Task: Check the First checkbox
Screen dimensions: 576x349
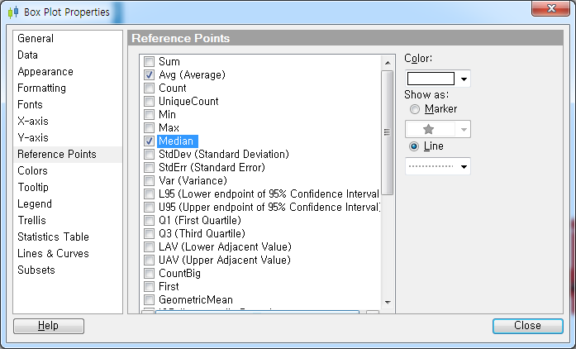Action: (149, 286)
